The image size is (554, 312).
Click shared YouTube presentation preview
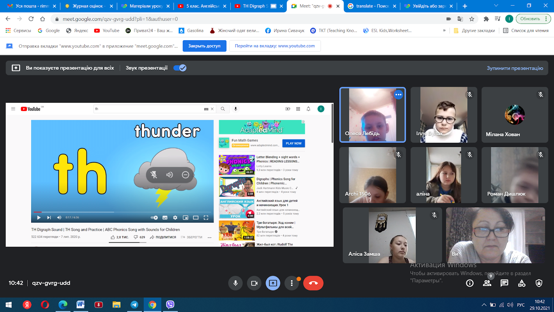170,175
